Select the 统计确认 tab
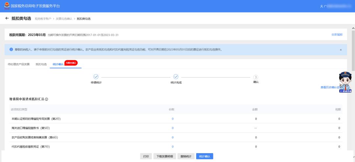The height and width of the screenshot is (162, 355). tap(58, 64)
